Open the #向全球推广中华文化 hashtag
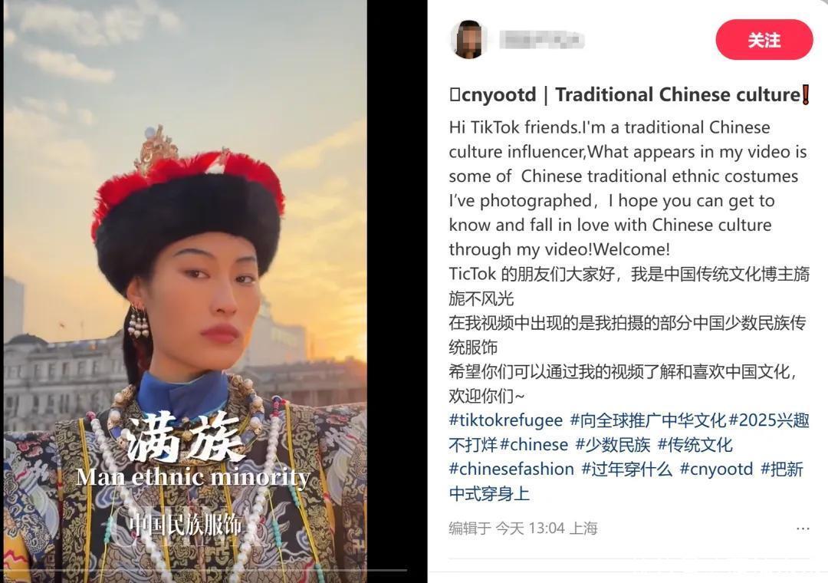828x583 pixels. pyautogui.click(x=648, y=420)
